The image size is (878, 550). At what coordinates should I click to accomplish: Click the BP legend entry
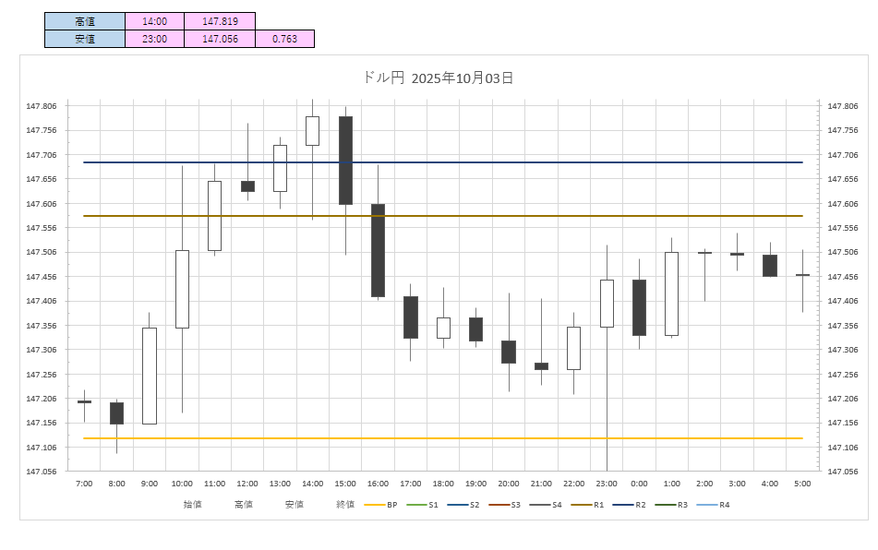(381, 505)
